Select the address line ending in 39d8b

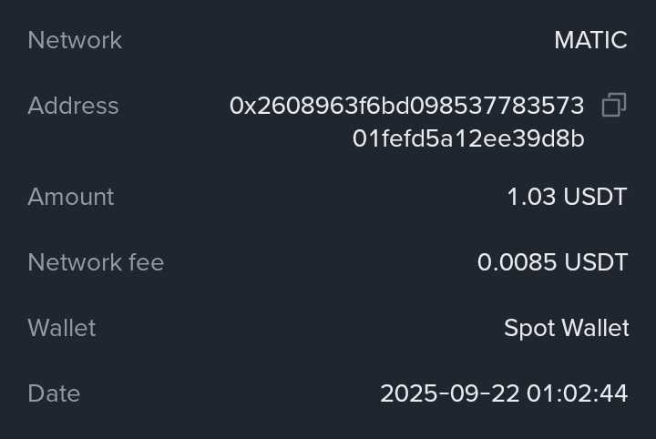[x=468, y=138]
